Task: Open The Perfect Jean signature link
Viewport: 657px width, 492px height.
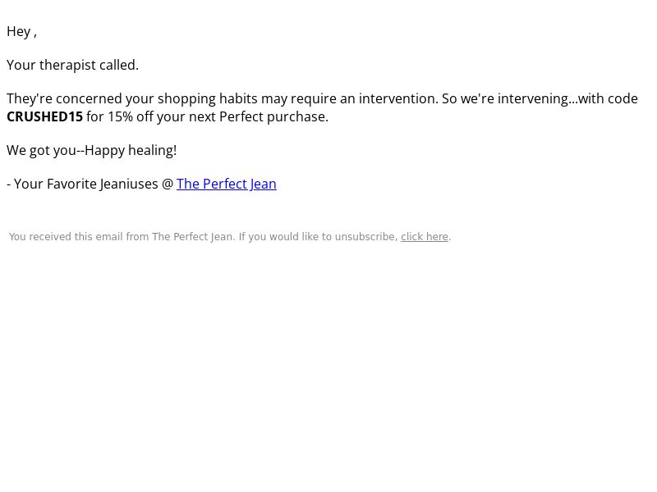Action: 227,184
